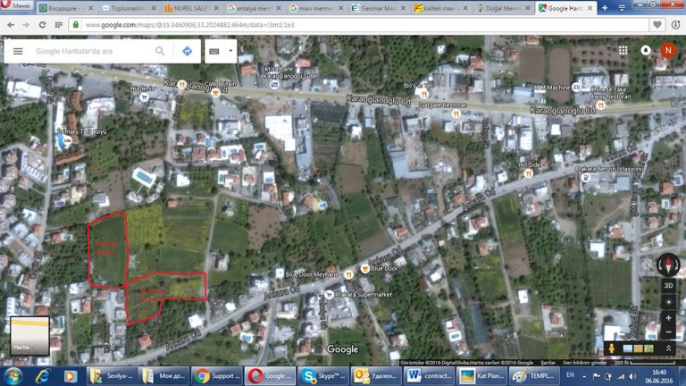Open the Google Maps hamburger menu
The height and width of the screenshot is (386, 686).
point(18,52)
